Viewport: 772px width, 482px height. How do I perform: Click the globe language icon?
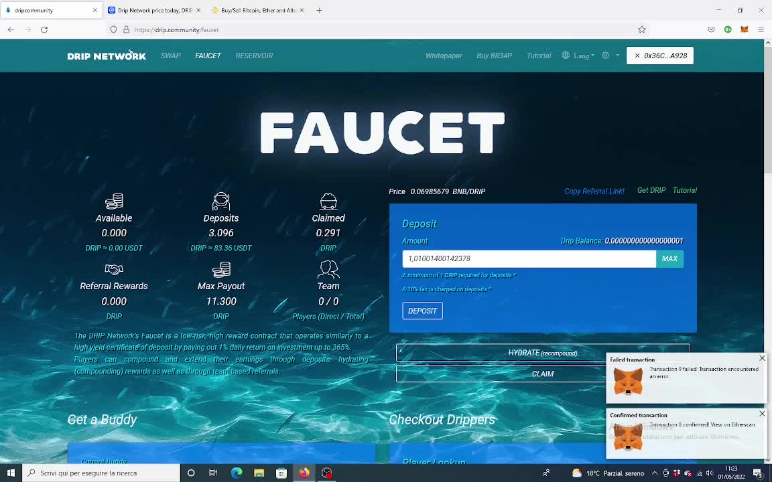pos(566,56)
